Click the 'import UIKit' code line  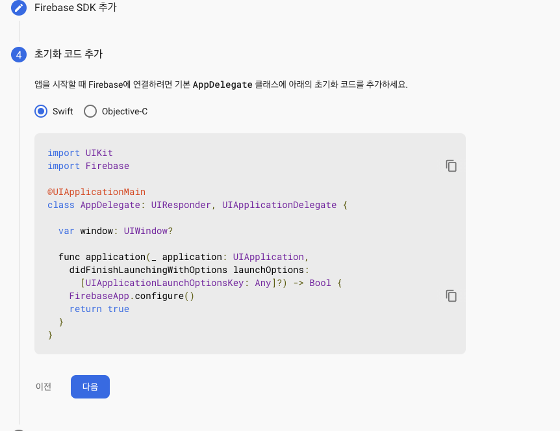[80, 153]
